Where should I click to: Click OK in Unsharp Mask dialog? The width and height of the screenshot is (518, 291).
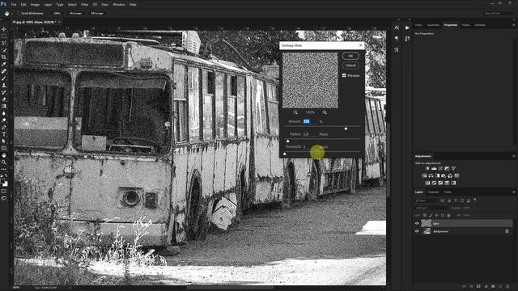click(x=350, y=56)
